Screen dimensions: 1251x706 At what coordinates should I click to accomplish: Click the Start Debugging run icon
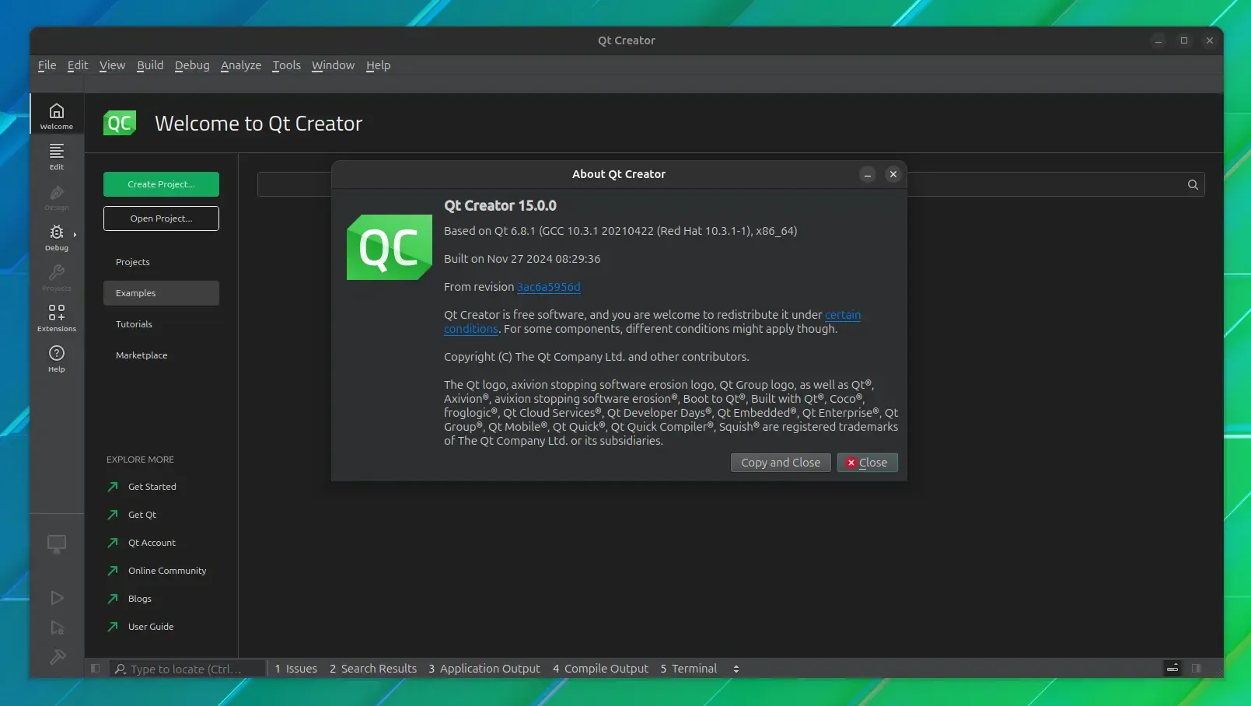pos(57,627)
